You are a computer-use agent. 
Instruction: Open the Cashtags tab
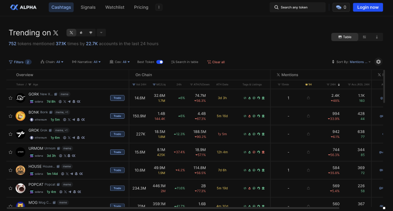[x=61, y=7]
